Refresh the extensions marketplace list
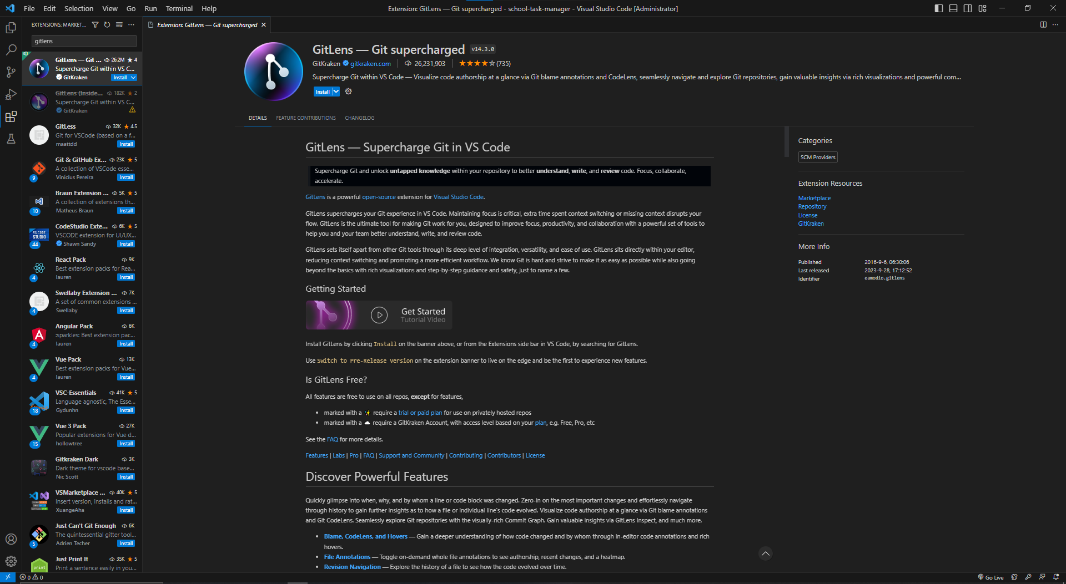This screenshot has width=1066, height=584. pyautogui.click(x=107, y=25)
